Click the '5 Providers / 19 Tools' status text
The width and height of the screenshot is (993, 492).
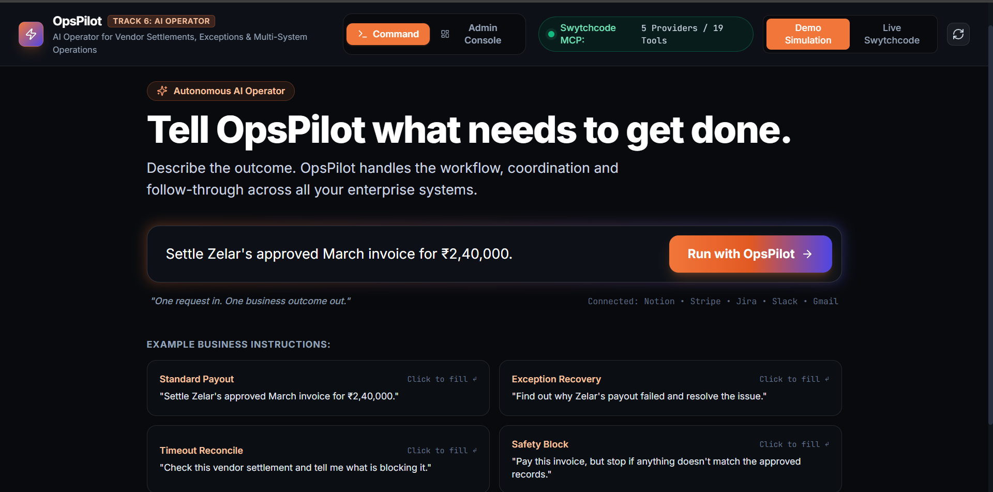(x=682, y=34)
